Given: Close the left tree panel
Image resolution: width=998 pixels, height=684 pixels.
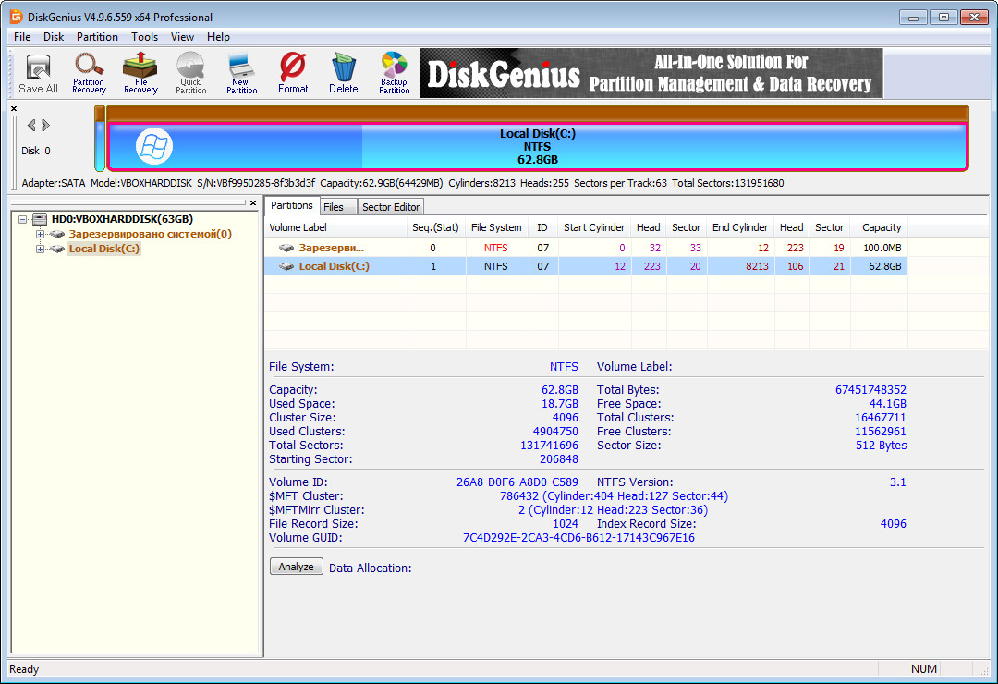Looking at the screenshot, I should pos(253,203).
